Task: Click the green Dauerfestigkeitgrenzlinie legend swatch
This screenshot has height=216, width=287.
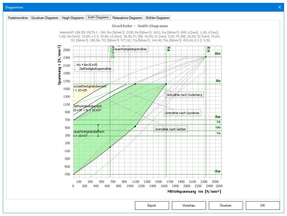Action: 111,49
